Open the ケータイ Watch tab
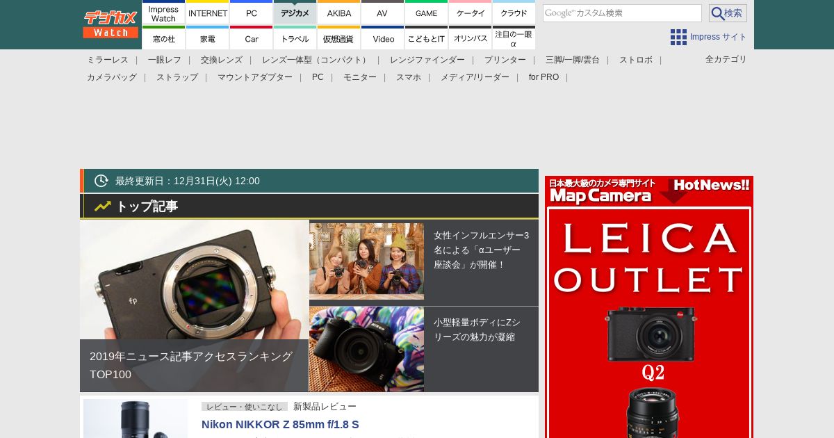 click(x=471, y=12)
